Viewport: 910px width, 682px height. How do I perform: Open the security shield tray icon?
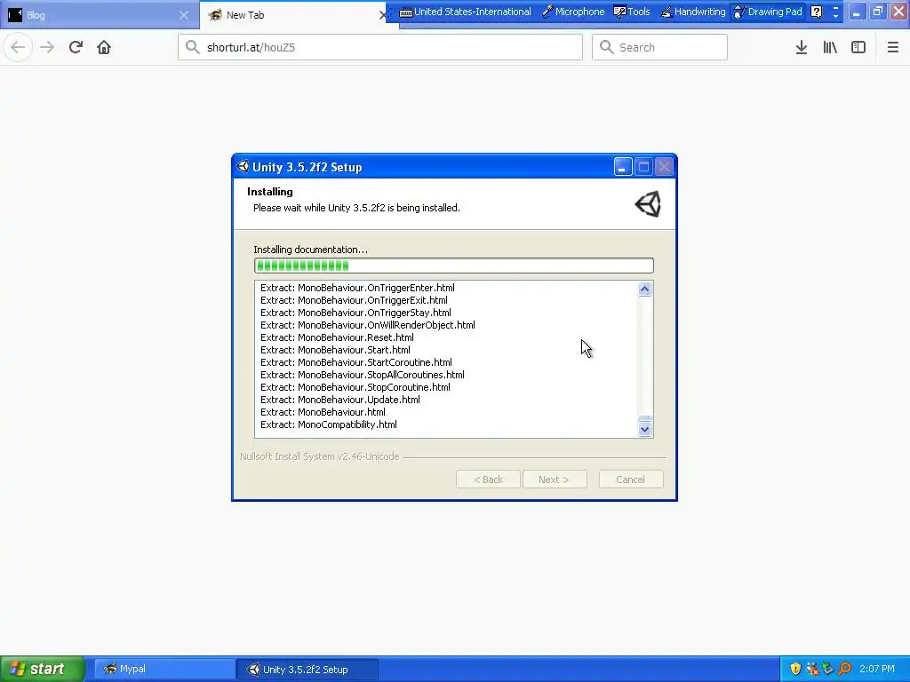tap(795, 670)
